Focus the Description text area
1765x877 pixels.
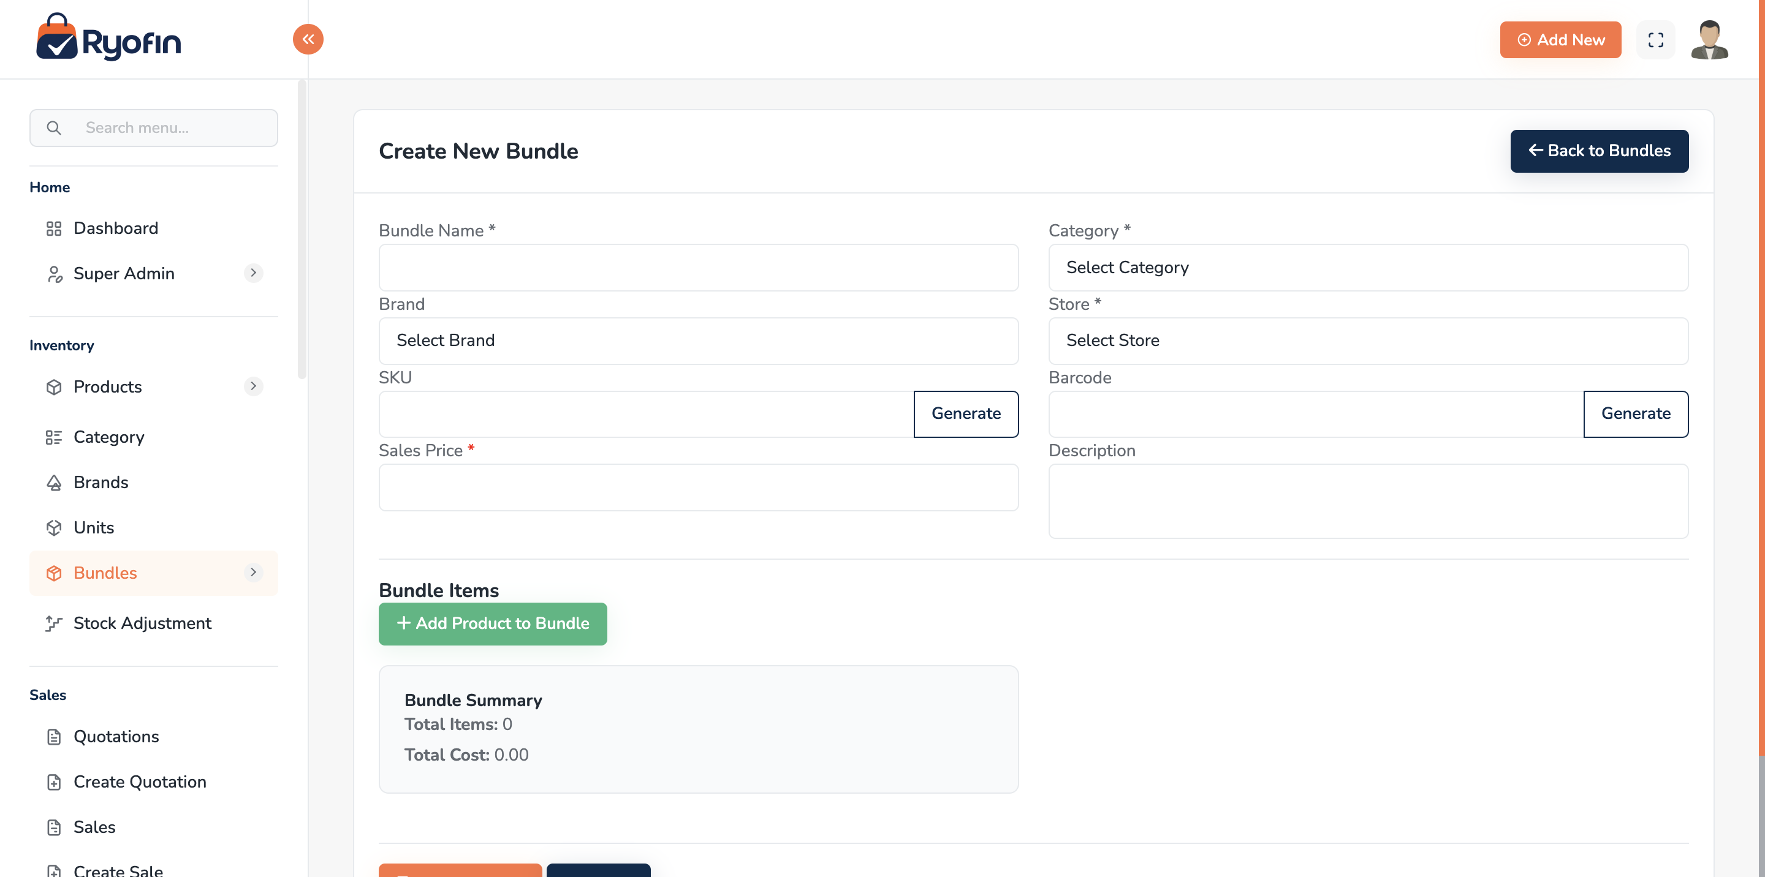pos(1368,501)
